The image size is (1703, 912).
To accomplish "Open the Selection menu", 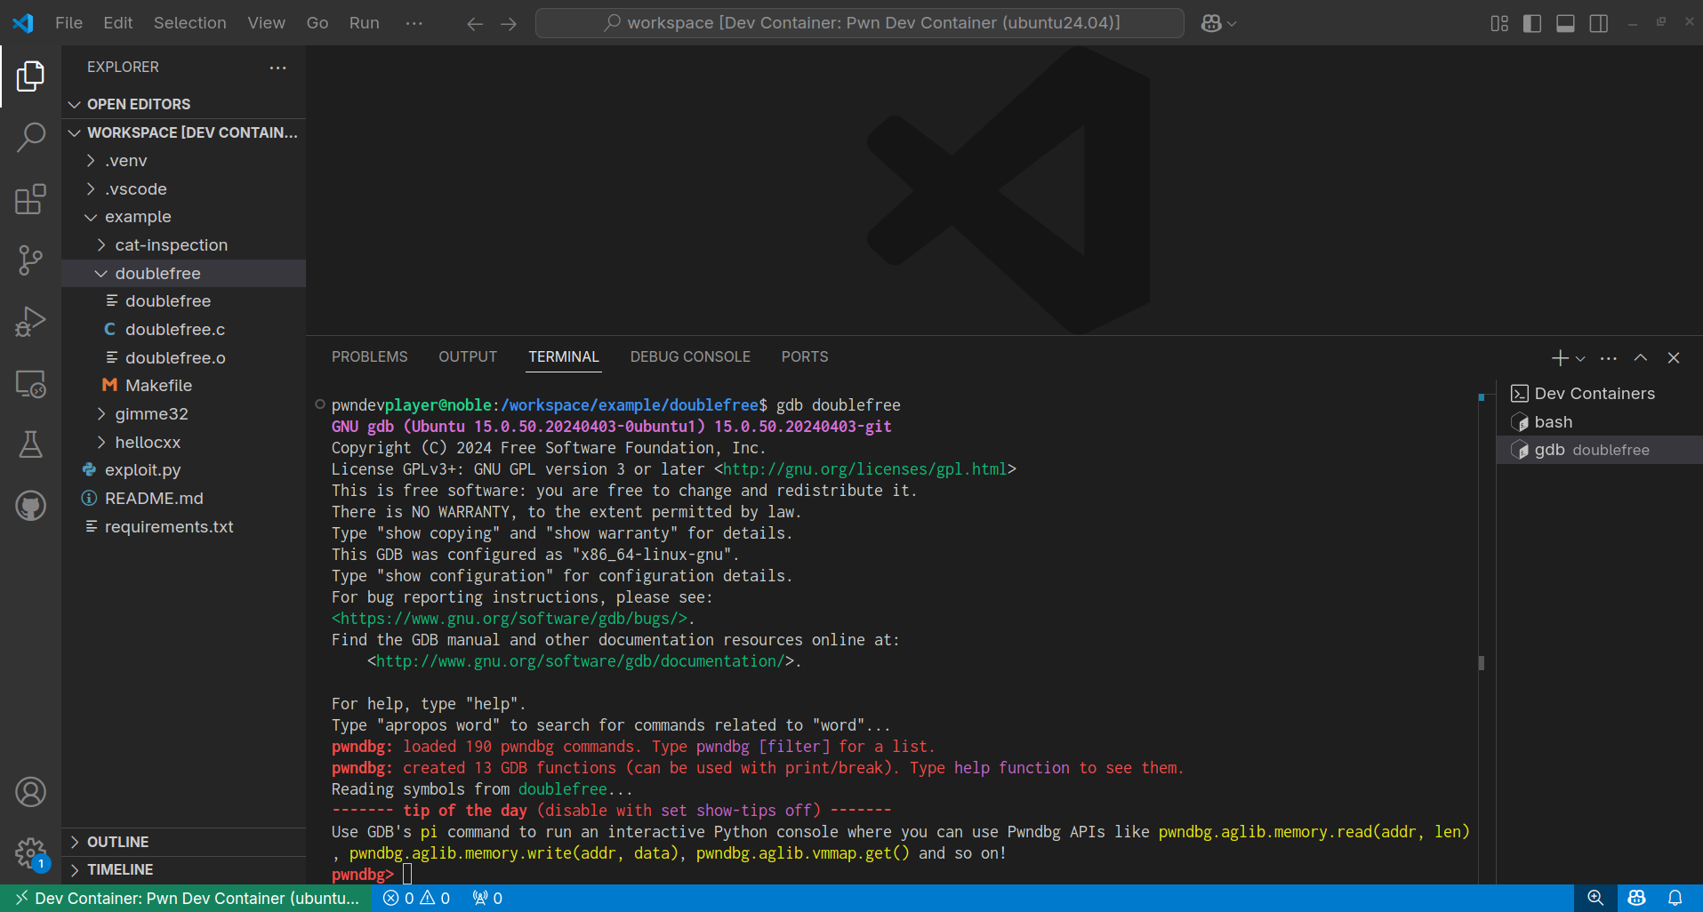I will point(189,23).
